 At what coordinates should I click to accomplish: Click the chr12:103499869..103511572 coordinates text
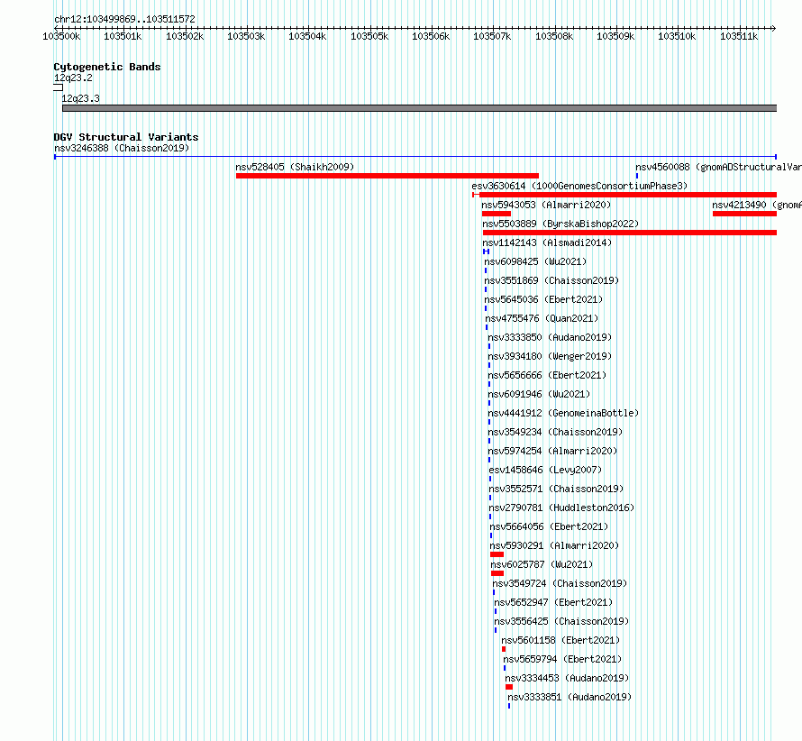tap(124, 19)
